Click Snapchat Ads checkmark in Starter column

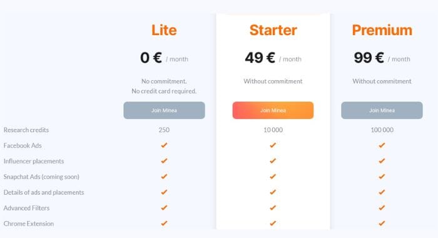(273, 177)
